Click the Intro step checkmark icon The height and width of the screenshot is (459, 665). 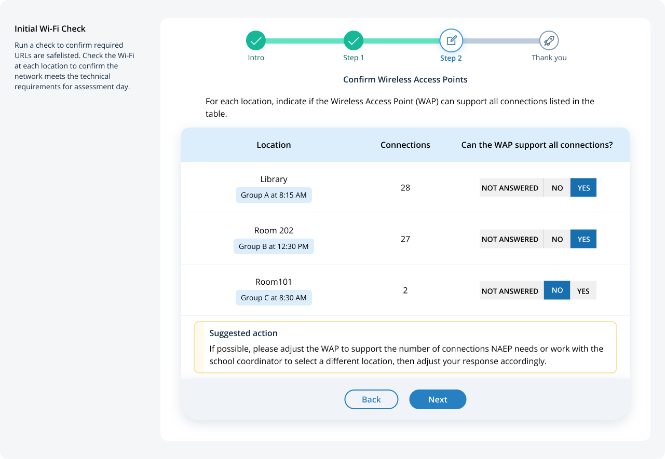(x=256, y=40)
